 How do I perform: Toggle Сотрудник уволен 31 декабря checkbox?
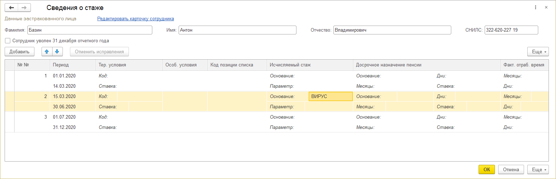click(x=8, y=41)
